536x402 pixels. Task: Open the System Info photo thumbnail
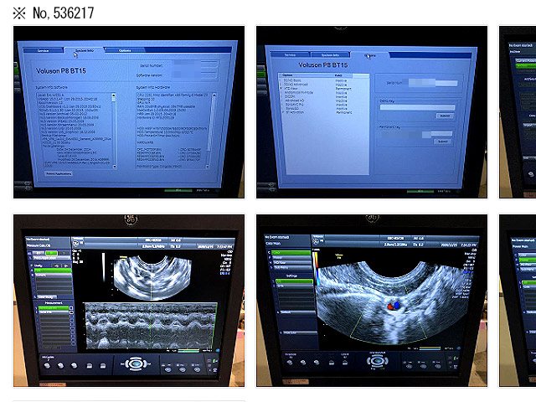pos(129,112)
